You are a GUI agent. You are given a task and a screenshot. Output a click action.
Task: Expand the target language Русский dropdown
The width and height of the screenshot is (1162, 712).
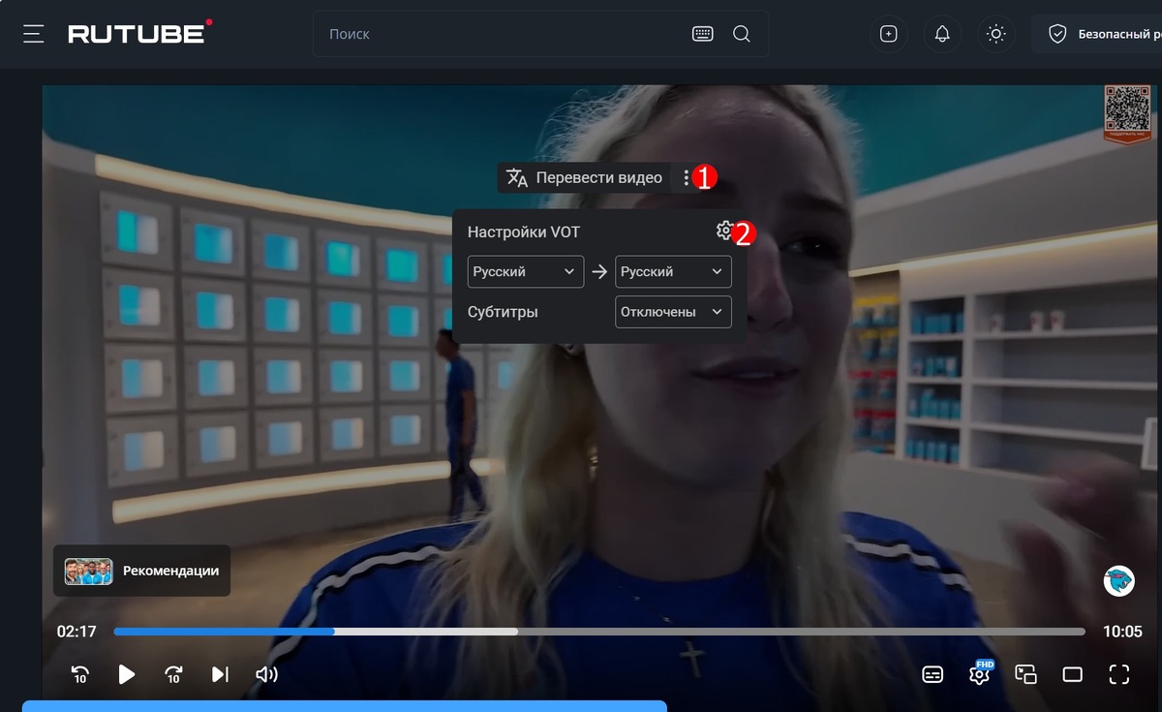pos(673,271)
